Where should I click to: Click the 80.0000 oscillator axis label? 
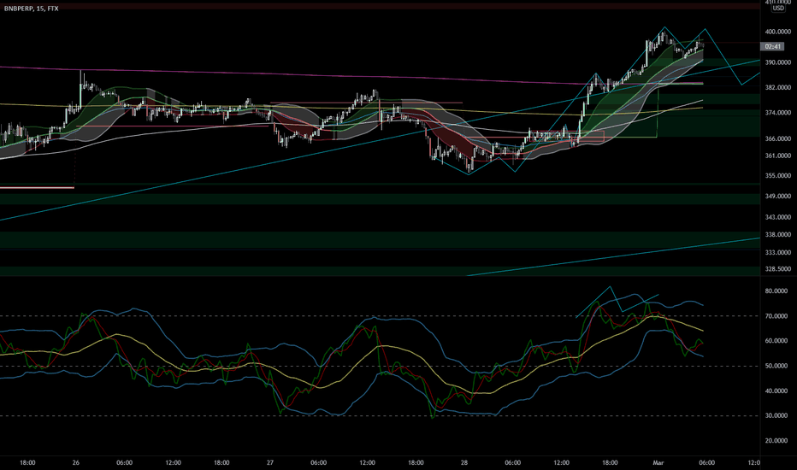point(776,291)
